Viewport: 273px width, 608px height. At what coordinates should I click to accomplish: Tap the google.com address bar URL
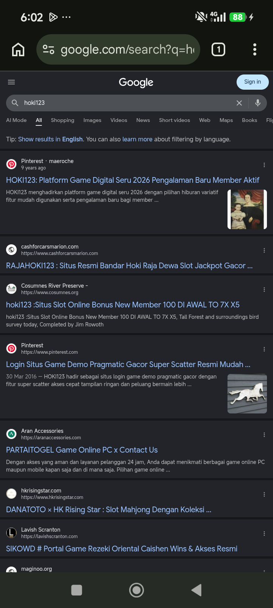(x=127, y=49)
